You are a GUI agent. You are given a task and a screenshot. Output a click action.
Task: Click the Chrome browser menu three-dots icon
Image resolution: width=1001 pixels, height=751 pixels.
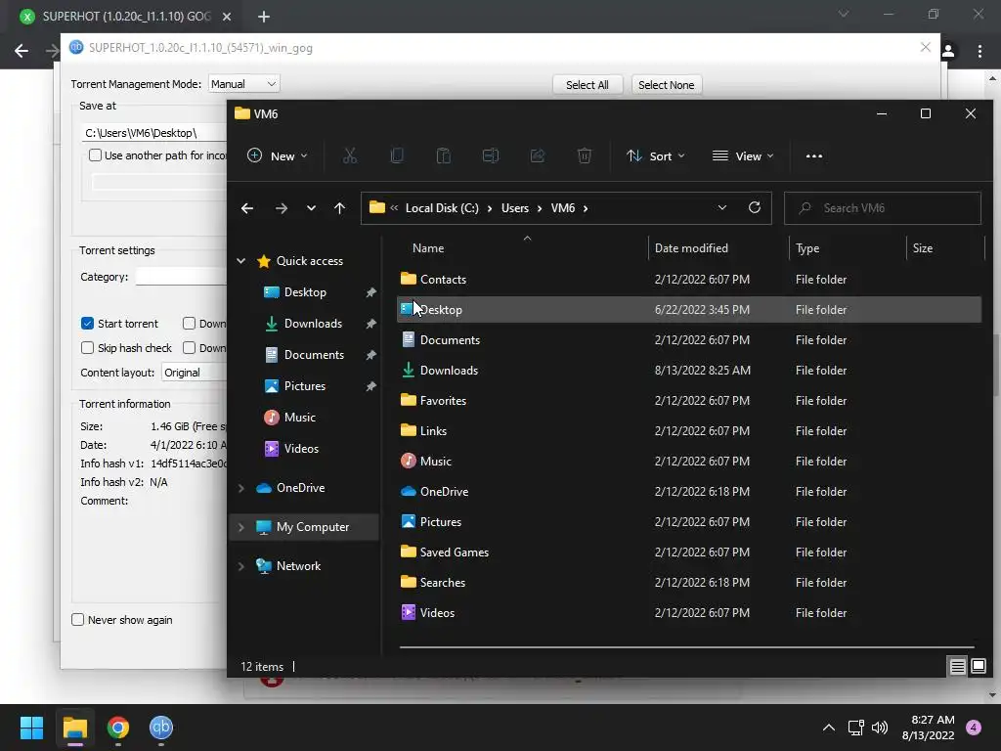979,51
